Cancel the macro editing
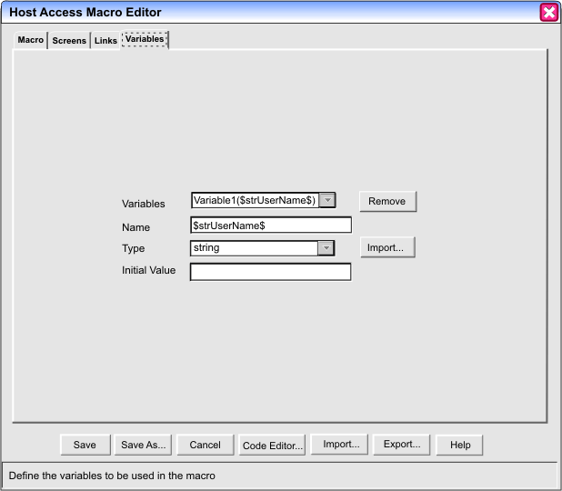 click(x=205, y=446)
